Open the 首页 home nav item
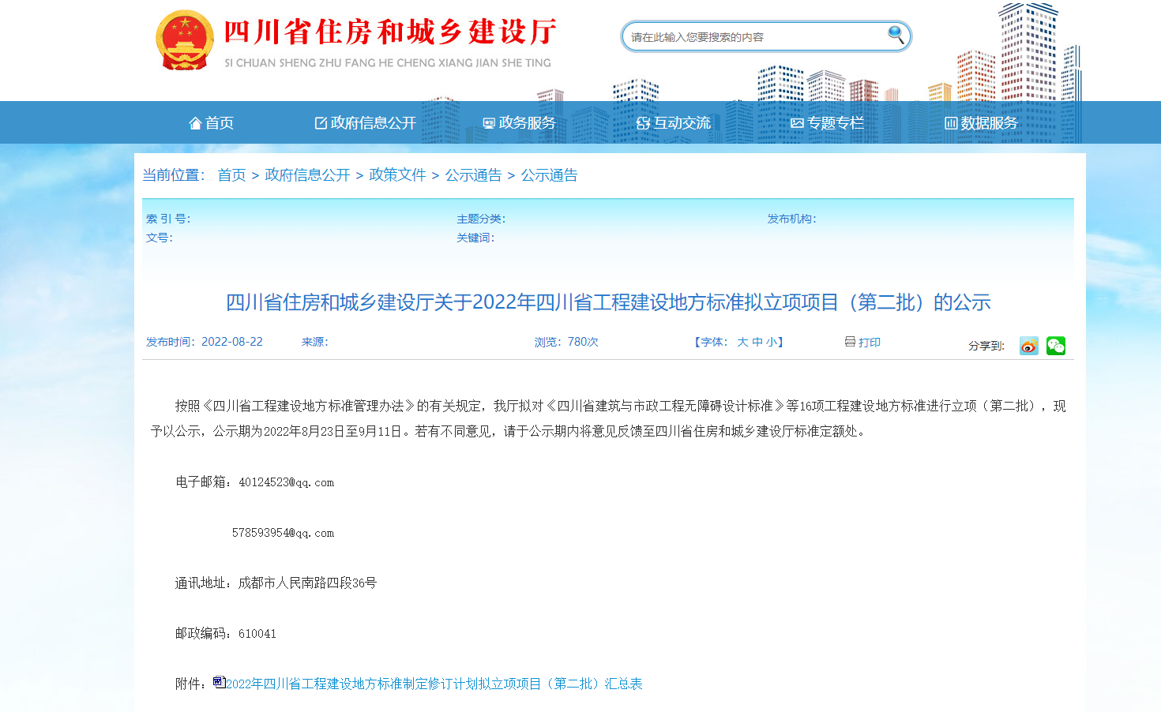 (x=212, y=123)
